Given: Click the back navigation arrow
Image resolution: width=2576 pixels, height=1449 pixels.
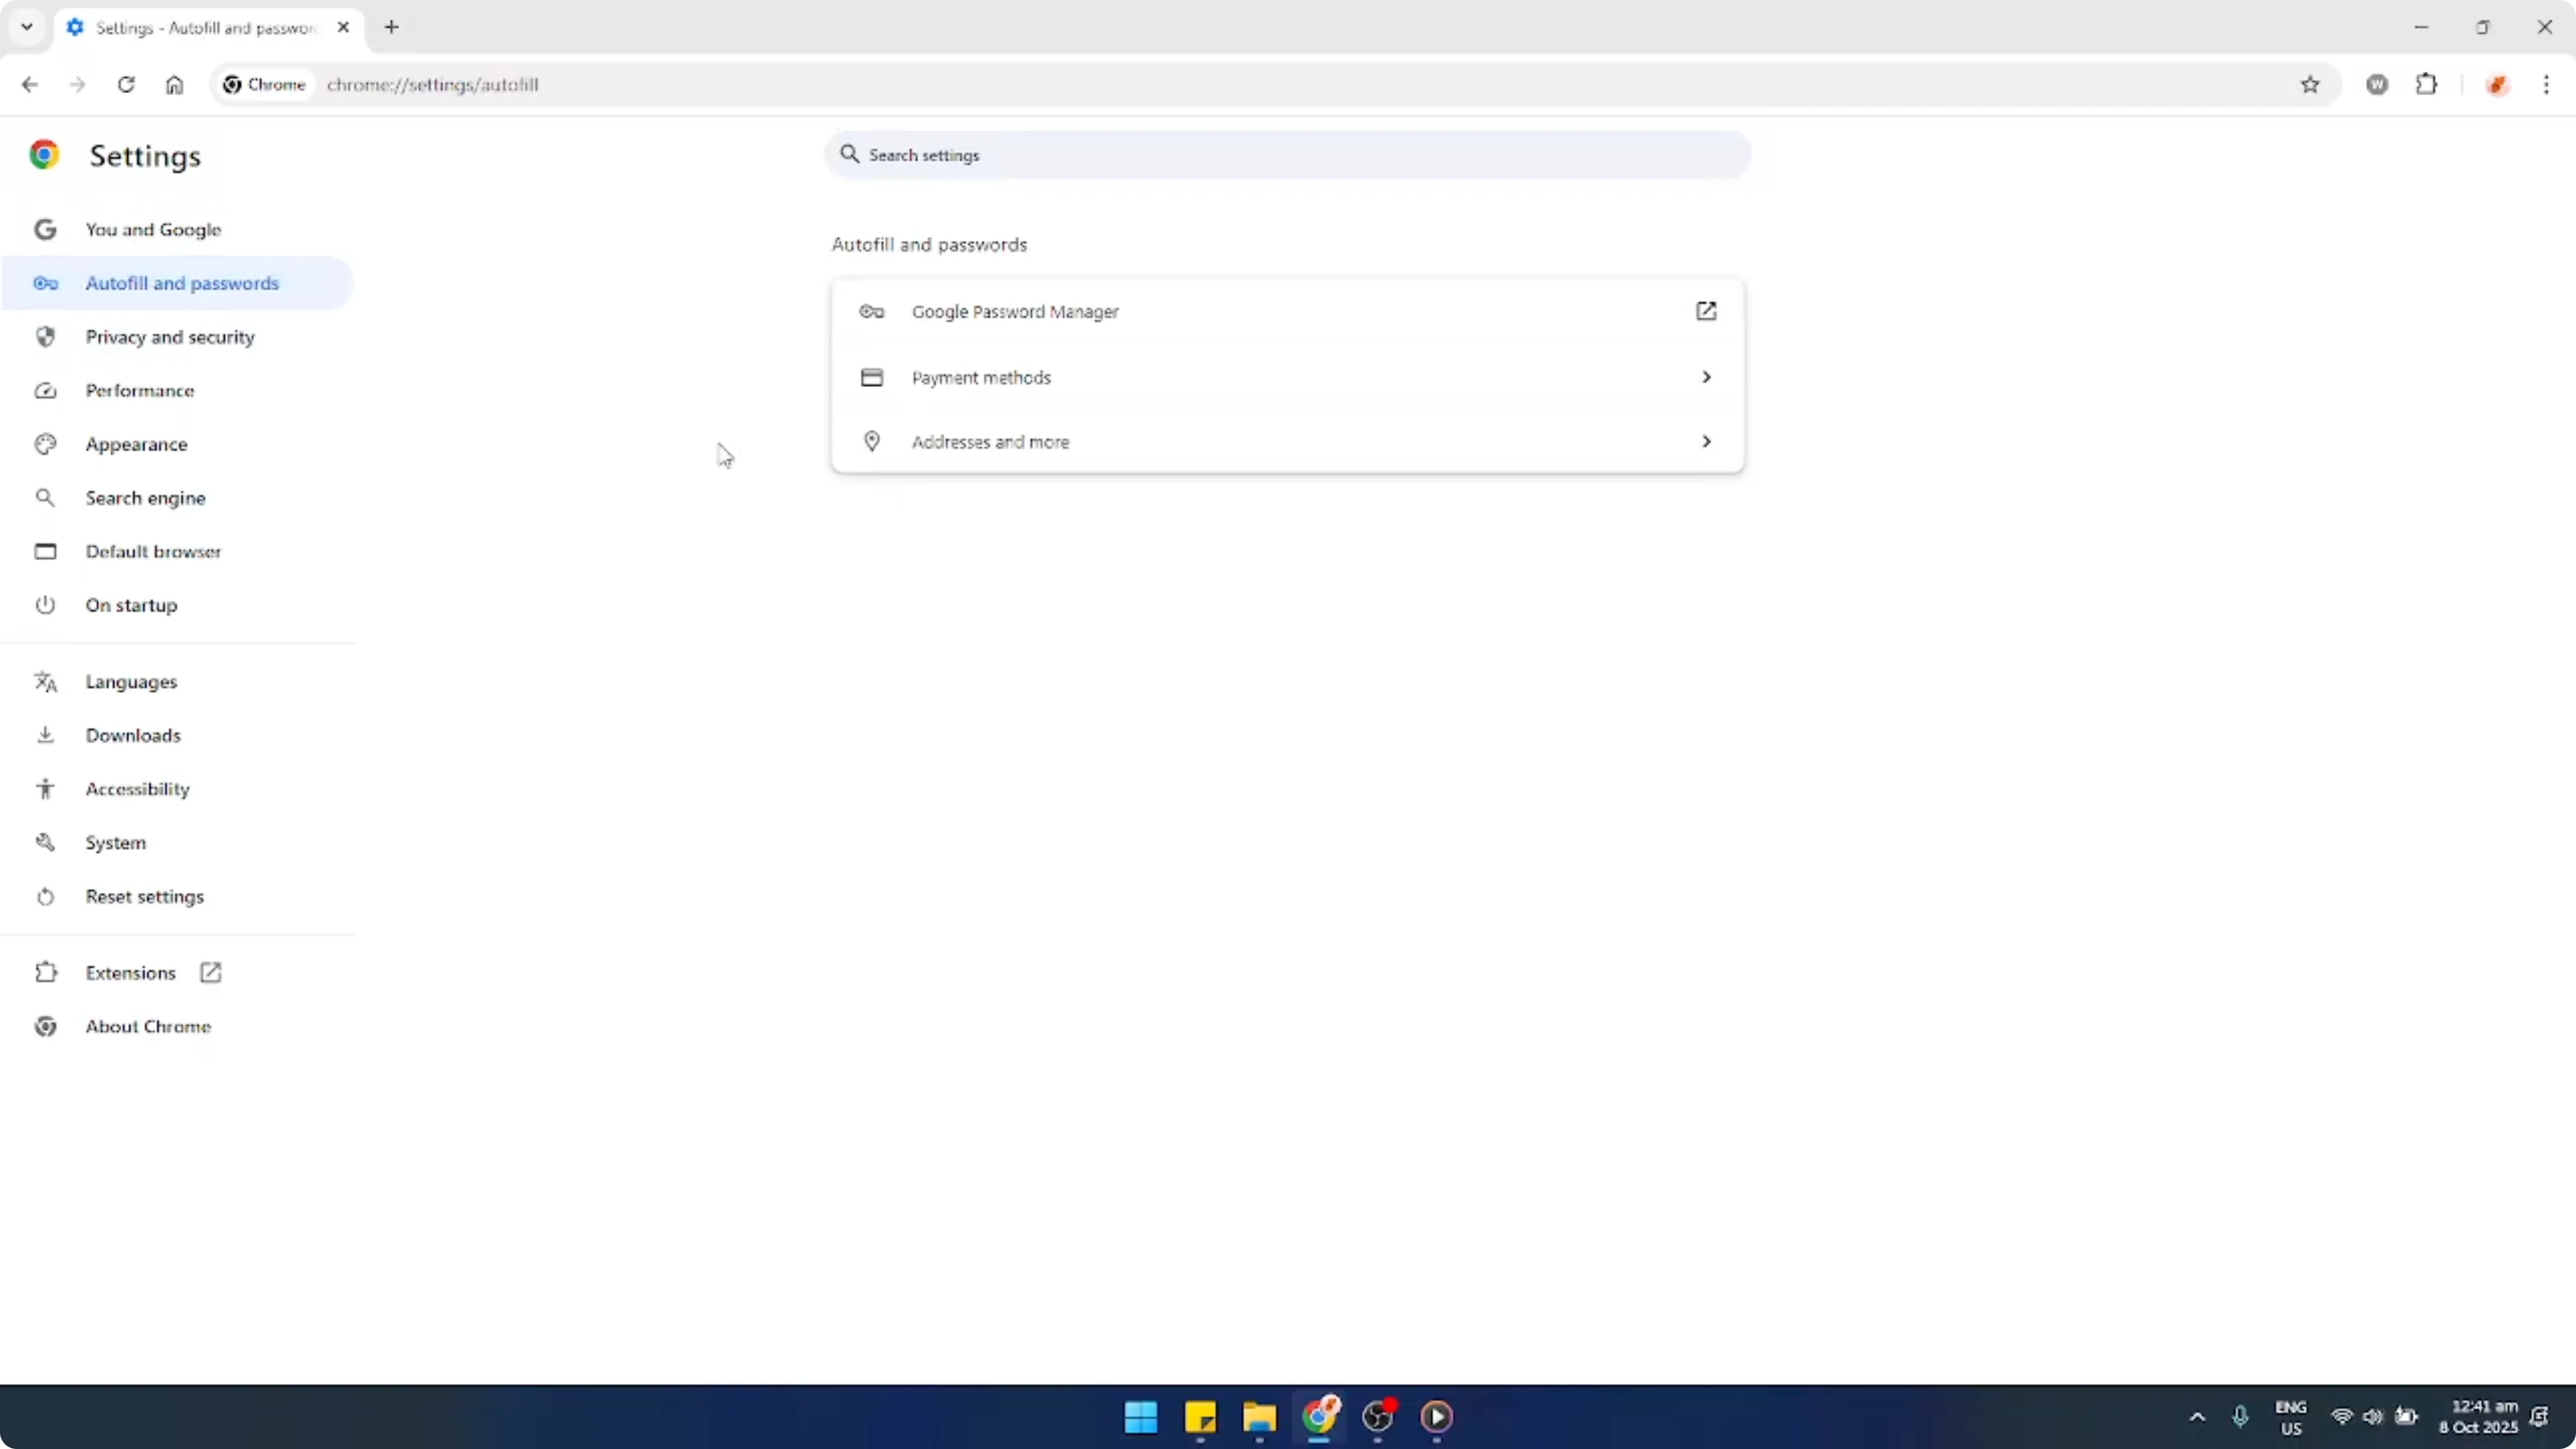Looking at the screenshot, I should tap(29, 85).
